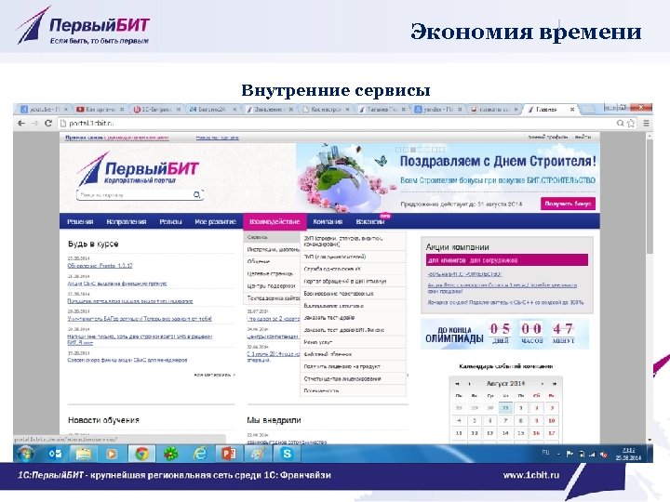Click the browser Forward arrow
This screenshot has height=502, width=670.
pos(35,124)
